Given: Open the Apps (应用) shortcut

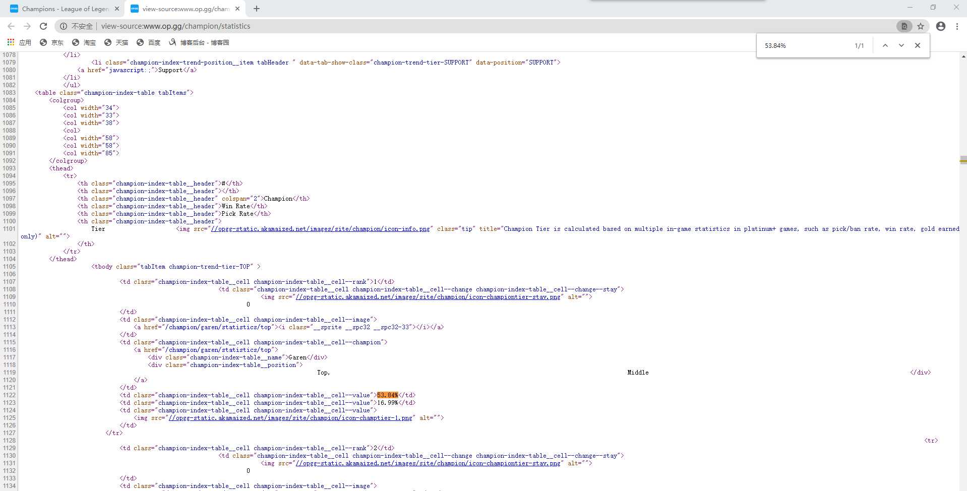Looking at the screenshot, I should tap(19, 42).
